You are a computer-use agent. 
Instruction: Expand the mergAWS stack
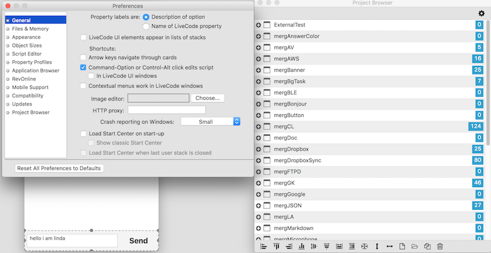click(x=259, y=59)
